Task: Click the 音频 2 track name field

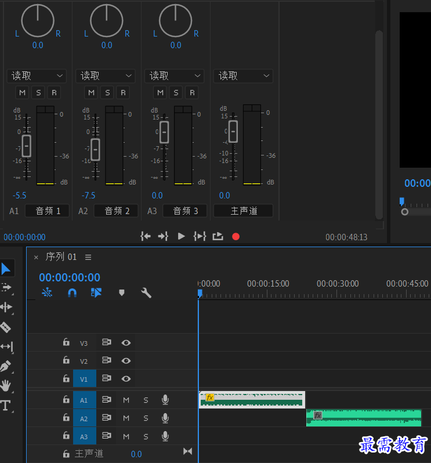Action: click(x=116, y=211)
